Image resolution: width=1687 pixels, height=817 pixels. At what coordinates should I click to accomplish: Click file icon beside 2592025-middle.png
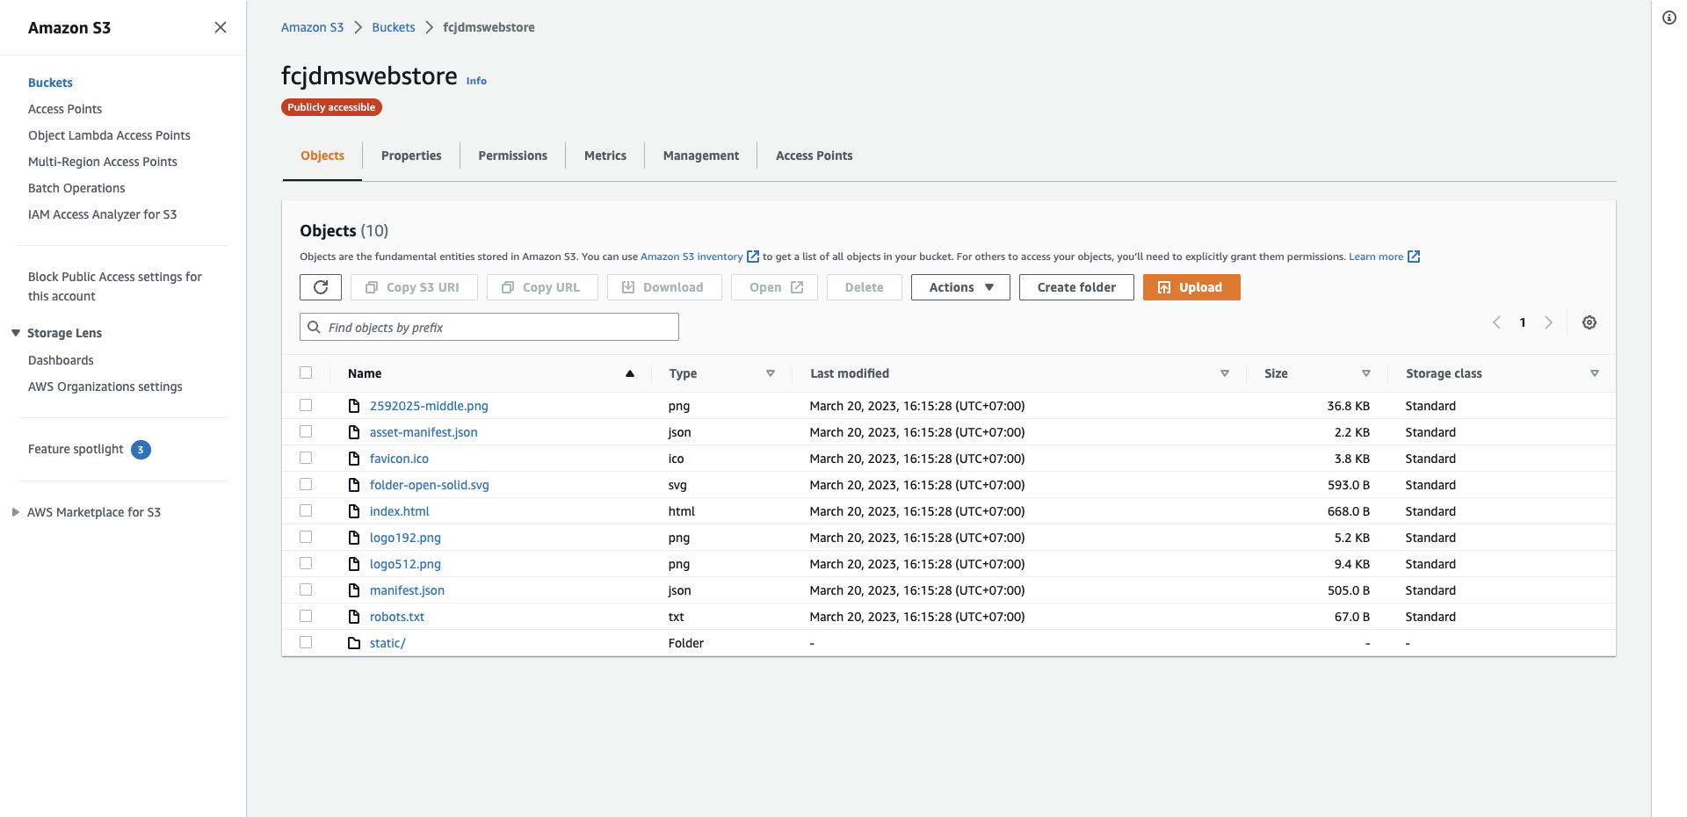(x=354, y=406)
